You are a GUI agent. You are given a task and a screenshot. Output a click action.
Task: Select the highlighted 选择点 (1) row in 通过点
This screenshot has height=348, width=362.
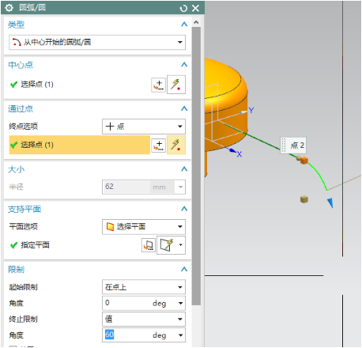point(79,145)
